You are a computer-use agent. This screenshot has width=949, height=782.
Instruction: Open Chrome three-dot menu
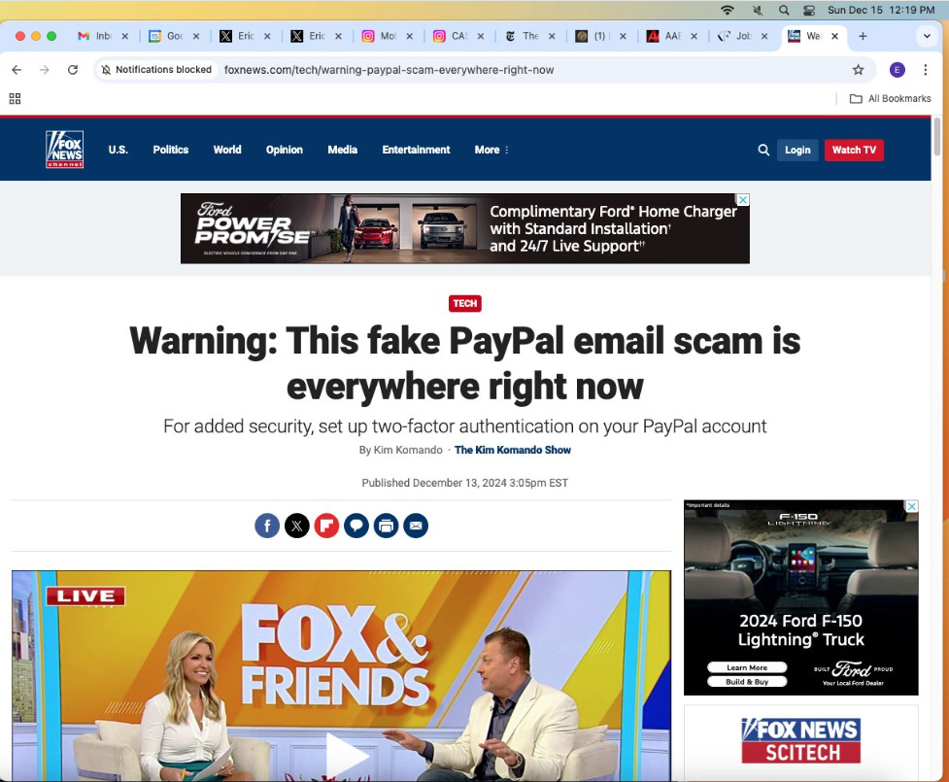click(926, 70)
